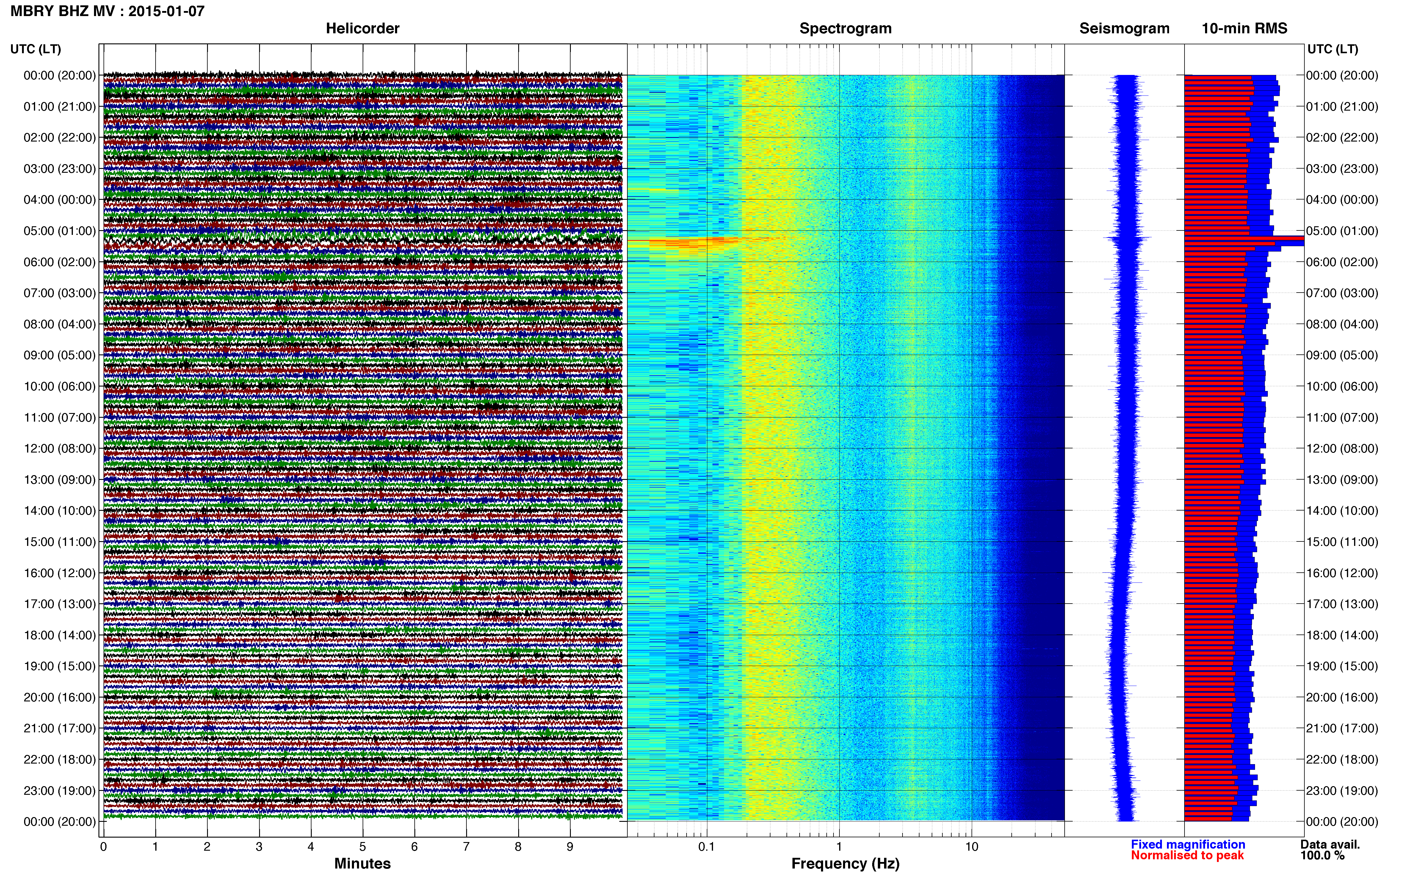Image resolution: width=1410 pixels, height=881 pixels.
Task: Click '20:00 (16:00)' beside the RMS panel
Action: 1342,698
